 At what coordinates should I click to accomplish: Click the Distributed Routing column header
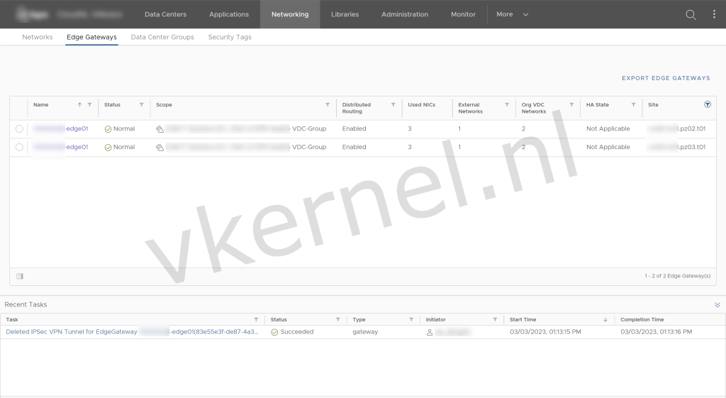point(357,108)
